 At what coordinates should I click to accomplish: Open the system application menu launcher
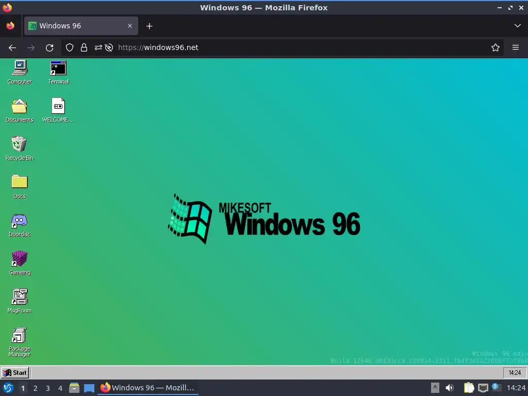tap(8, 388)
